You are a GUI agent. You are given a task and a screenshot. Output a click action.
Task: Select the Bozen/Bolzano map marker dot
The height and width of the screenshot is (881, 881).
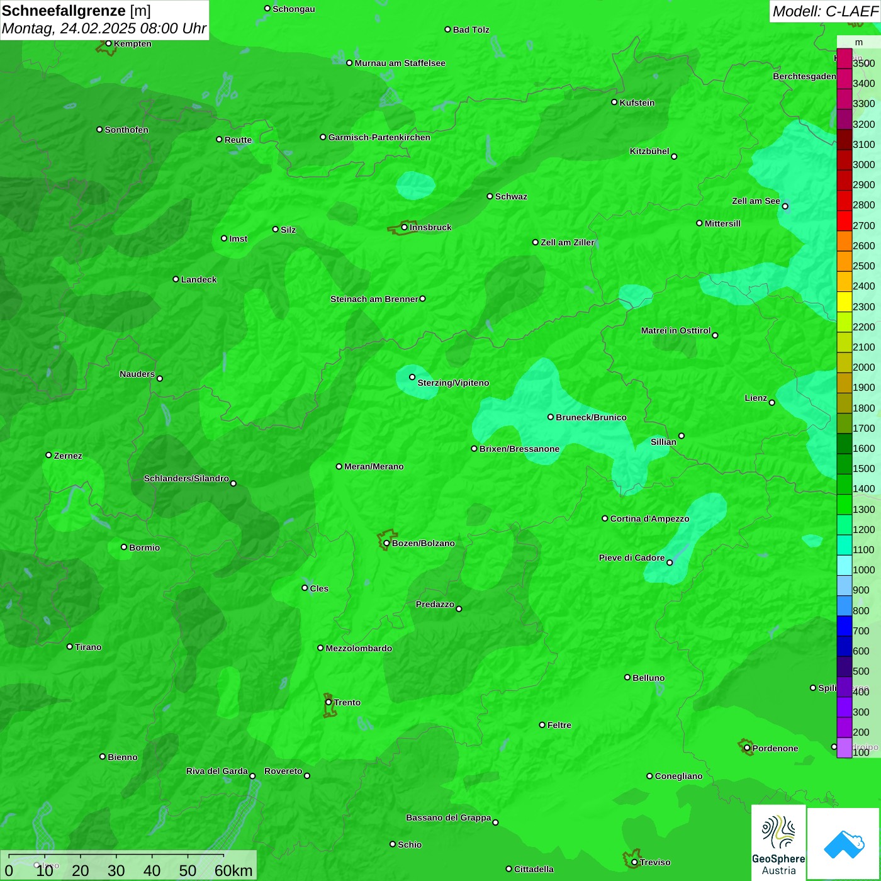386,543
